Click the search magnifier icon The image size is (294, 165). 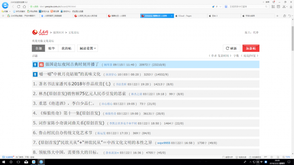tap(266, 6)
